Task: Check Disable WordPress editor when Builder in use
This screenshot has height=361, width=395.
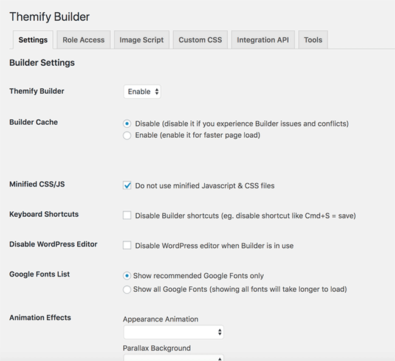Action: (127, 245)
